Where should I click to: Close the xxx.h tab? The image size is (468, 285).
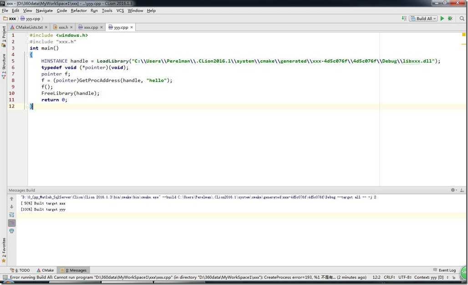[71, 27]
